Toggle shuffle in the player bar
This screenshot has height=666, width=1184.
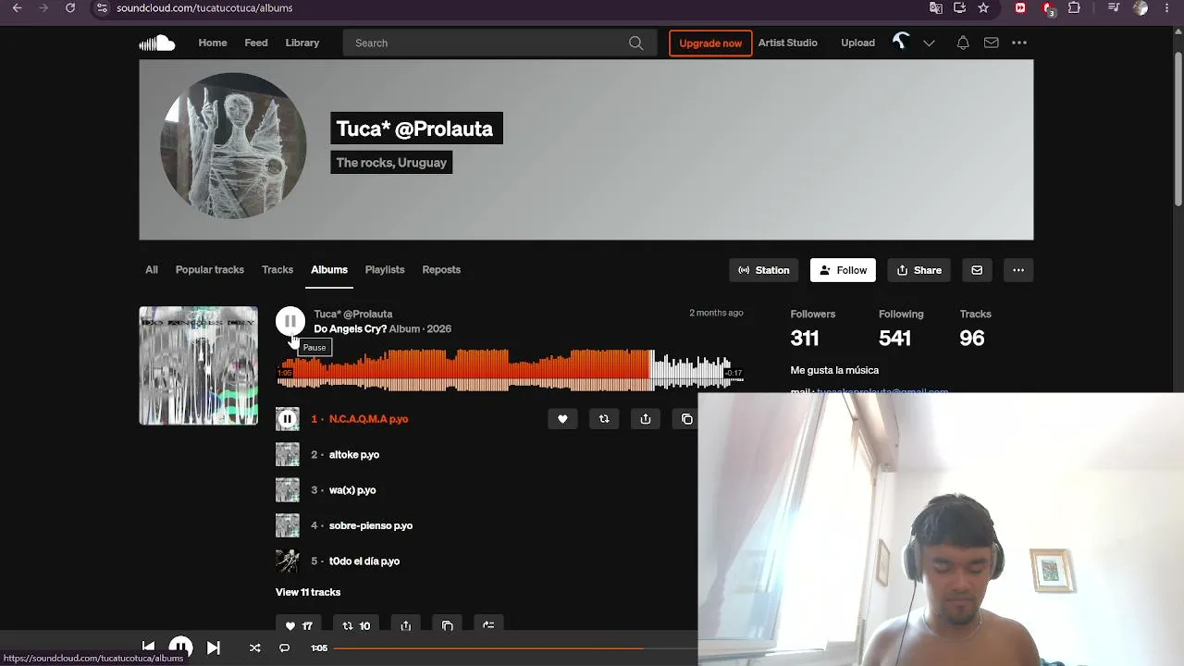click(x=254, y=647)
